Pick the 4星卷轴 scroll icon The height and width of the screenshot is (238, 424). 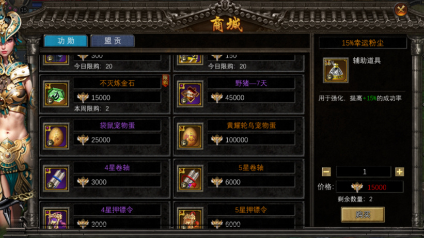[x=56, y=178]
